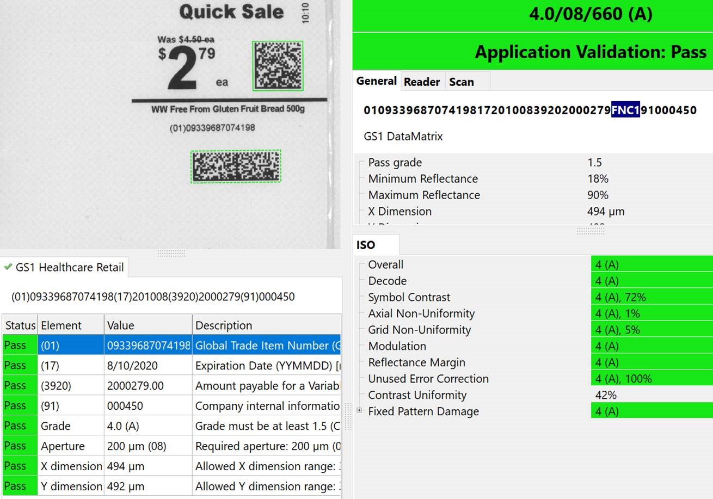Image resolution: width=713 pixels, height=499 pixels.
Task: Select the Grid Non-Uniformity row
Action: click(533, 330)
